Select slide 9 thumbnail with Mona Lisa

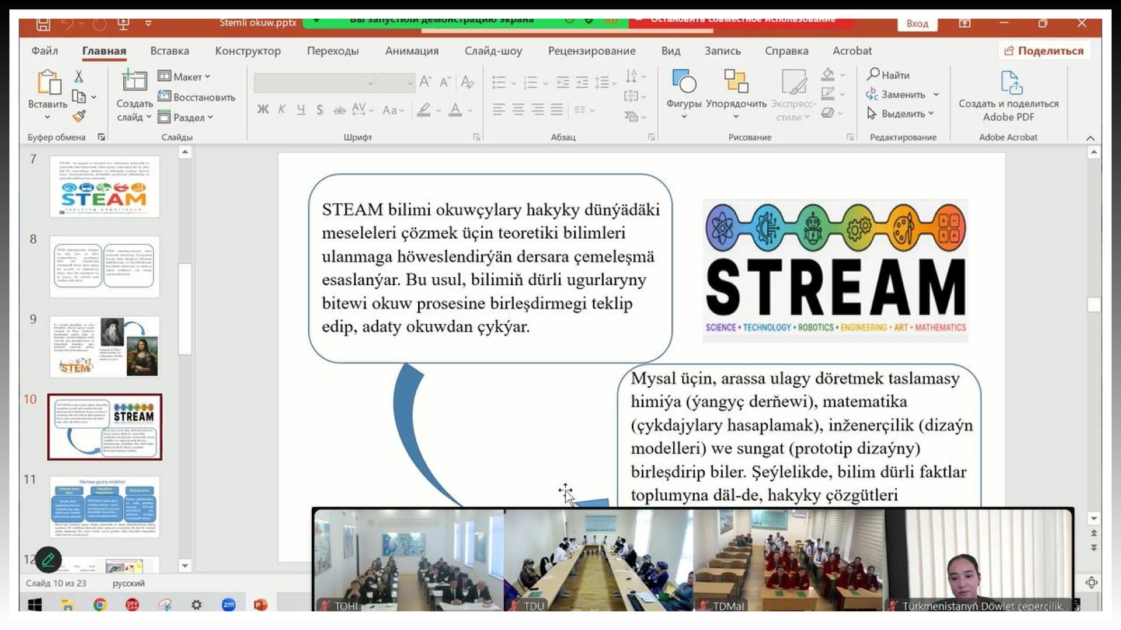pos(105,346)
